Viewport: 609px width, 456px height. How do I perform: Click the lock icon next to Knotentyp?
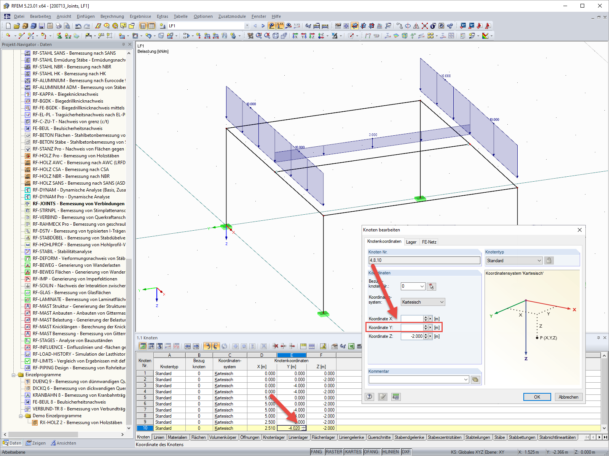click(549, 261)
